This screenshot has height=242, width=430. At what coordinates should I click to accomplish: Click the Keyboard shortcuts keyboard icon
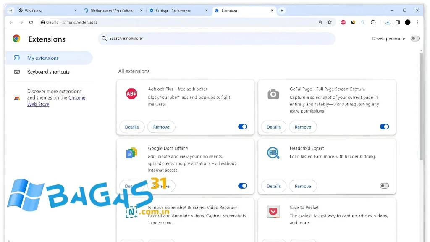17,71
